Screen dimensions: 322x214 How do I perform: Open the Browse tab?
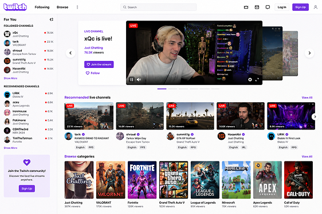pos(62,7)
